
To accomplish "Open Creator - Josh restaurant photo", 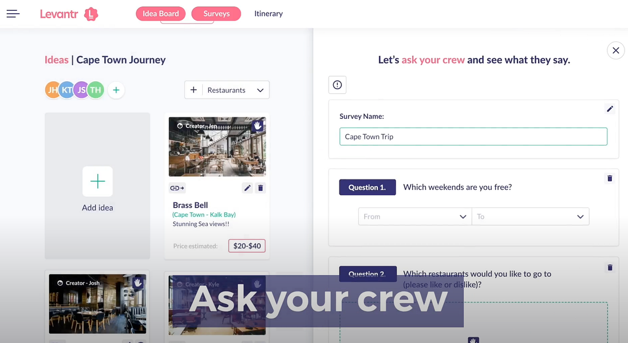I will [x=97, y=304].
